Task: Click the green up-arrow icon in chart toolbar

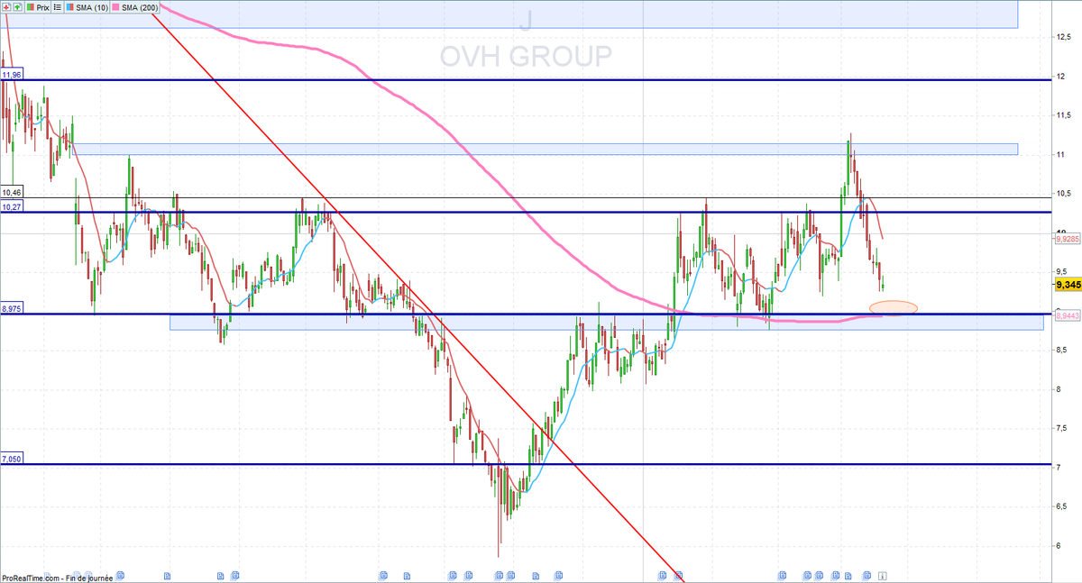Action: [x=17, y=6]
